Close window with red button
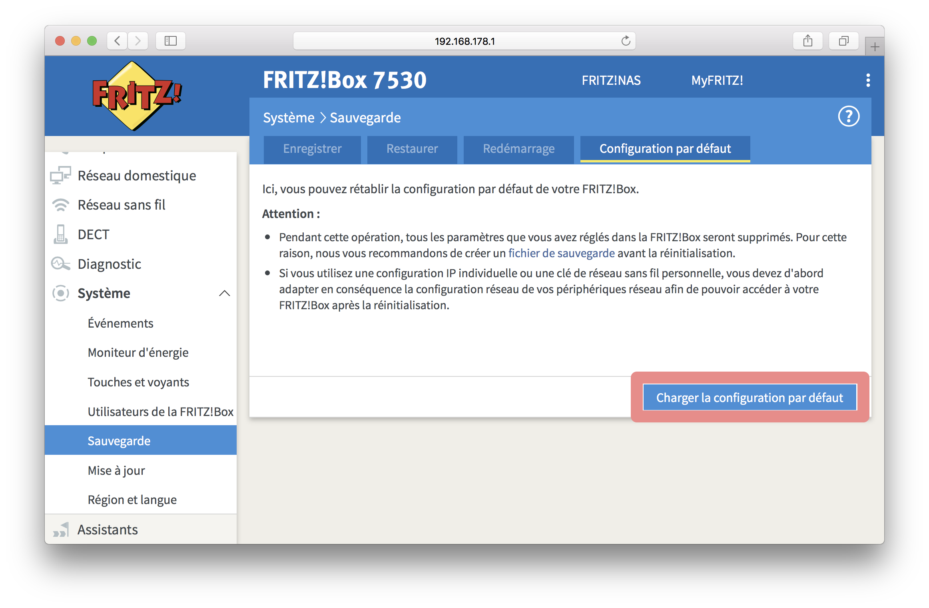Viewport: 929px width, 608px height. pyautogui.click(x=60, y=41)
